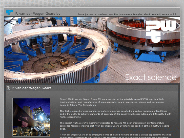184x138 pixels.
Task: Select the about menu link
Action: coord(147,14)
